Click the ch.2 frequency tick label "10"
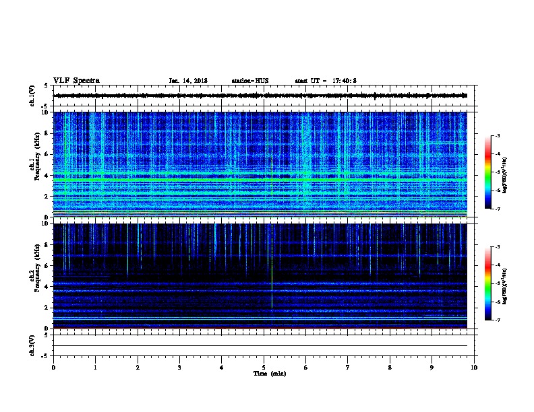This screenshot has height=412, width=534. pyautogui.click(x=45, y=224)
